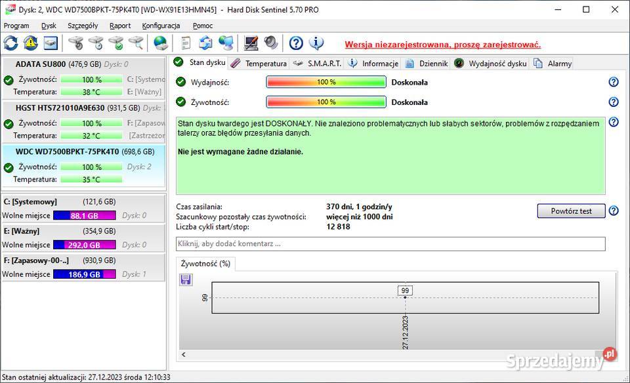Click the unregistered version registration link

point(442,45)
